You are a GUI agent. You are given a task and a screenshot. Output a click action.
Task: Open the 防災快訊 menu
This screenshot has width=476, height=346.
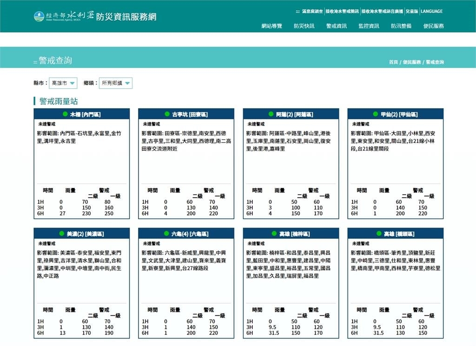tap(304, 26)
